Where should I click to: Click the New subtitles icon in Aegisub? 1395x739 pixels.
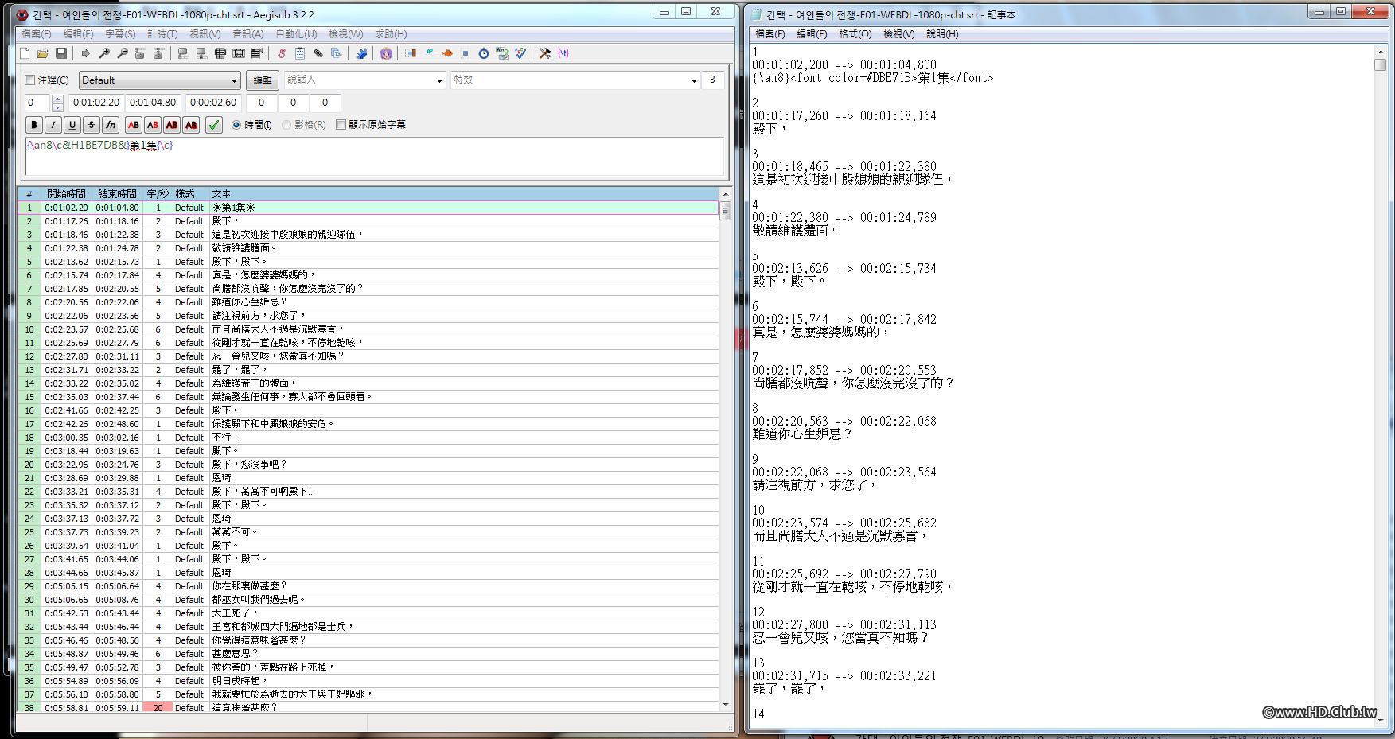[x=25, y=53]
